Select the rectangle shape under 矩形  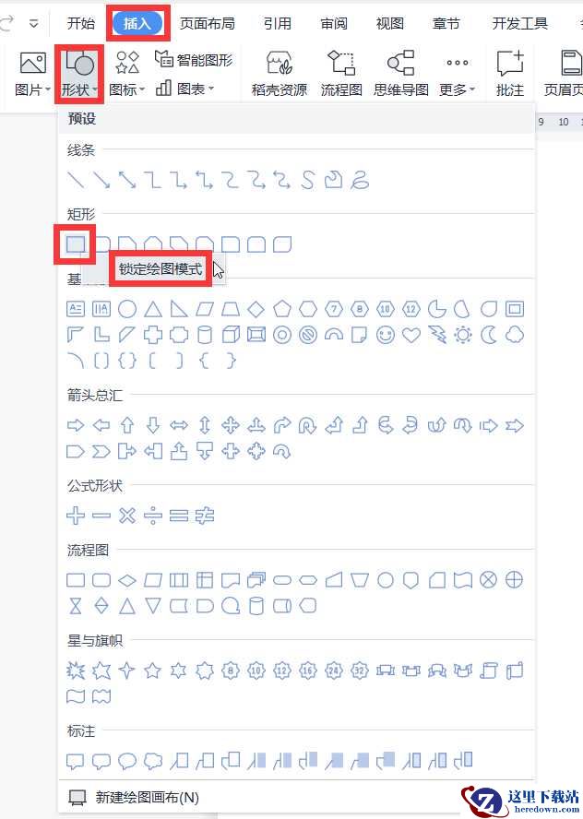[76, 243]
